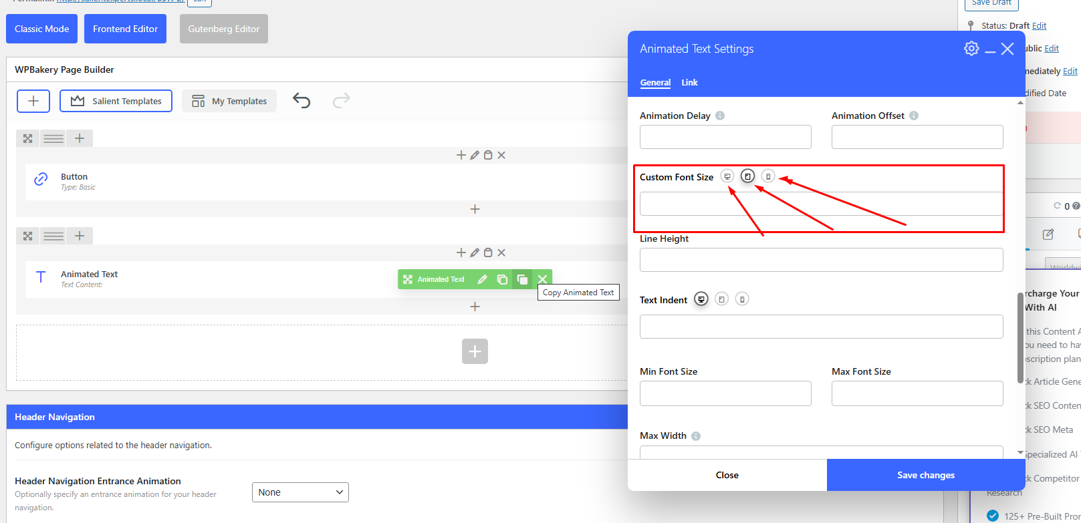
Task: Select the General tab
Action: point(655,83)
